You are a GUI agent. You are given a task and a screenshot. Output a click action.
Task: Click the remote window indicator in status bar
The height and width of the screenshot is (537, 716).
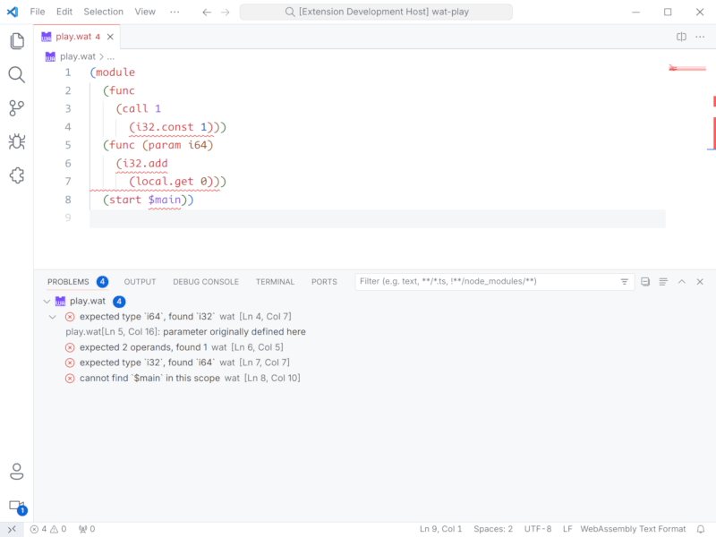click(x=12, y=529)
